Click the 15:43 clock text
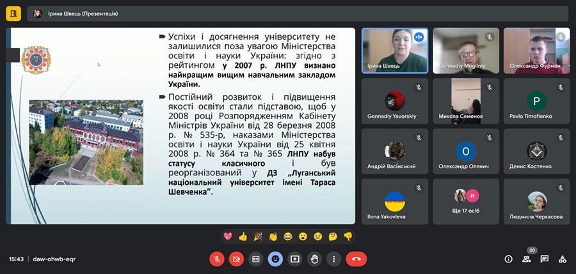The width and height of the screenshot is (576, 274). click(x=17, y=259)
